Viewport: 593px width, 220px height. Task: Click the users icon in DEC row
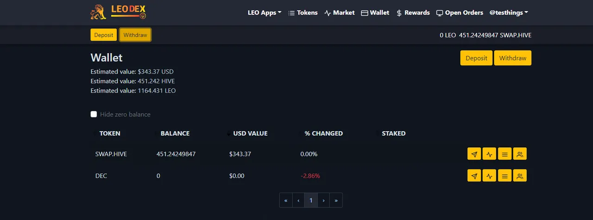click(520, 176)
